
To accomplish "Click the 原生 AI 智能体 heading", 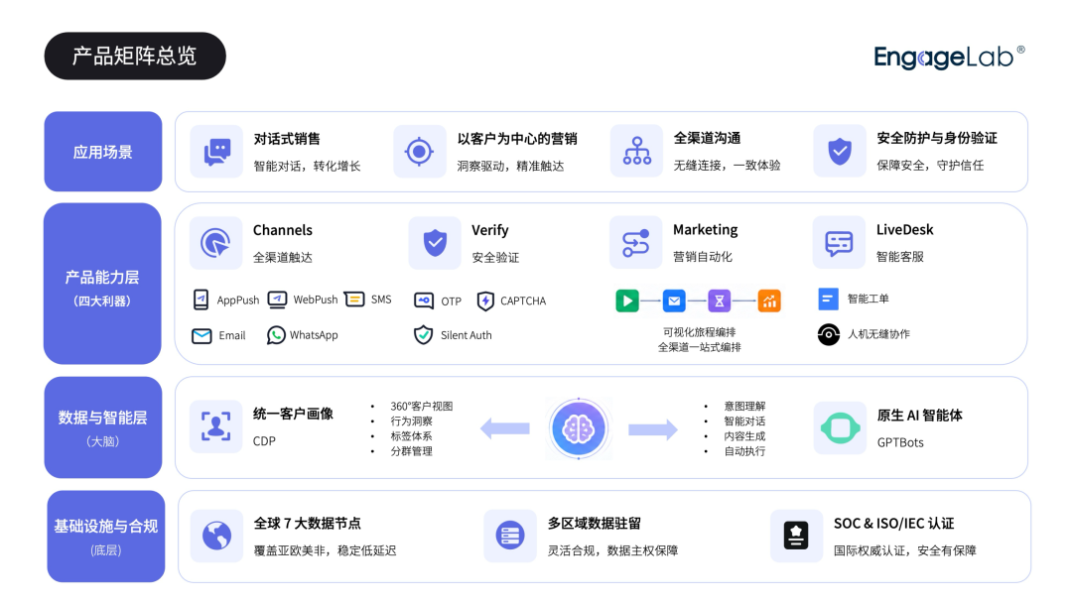I will click(919, 416).
